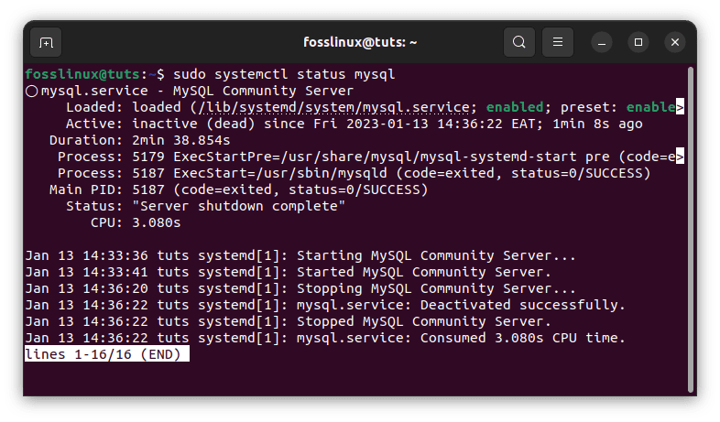Viewport: 720px width, 422px height.
Task: Click the 'Deactivated successfully.' log line
Action: coord(325,305)
